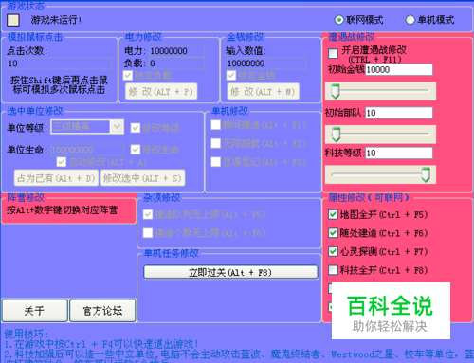Click the money 输入数值 field

(x=266, y=64)
